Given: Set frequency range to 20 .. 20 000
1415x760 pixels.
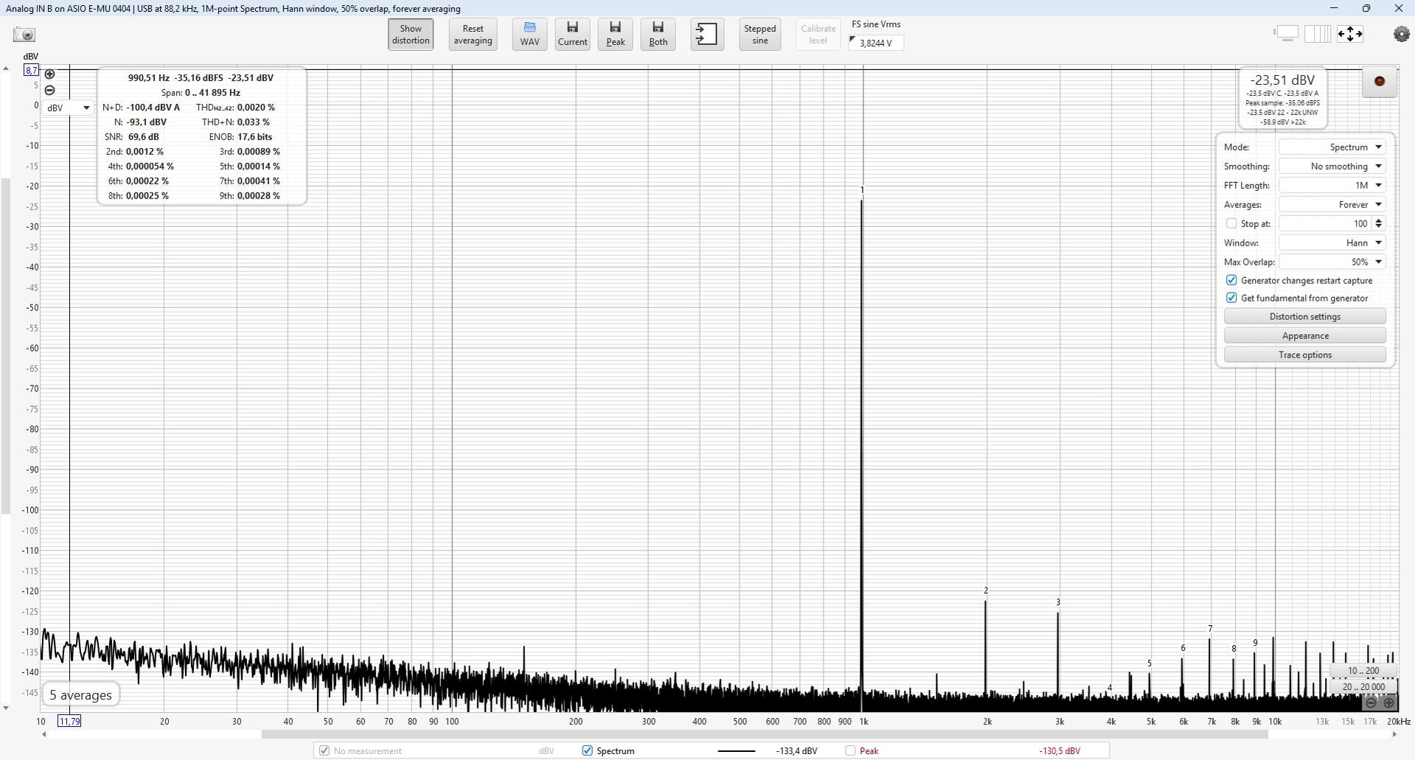Looking at the screenshot, I should (x=1363, y=687).
